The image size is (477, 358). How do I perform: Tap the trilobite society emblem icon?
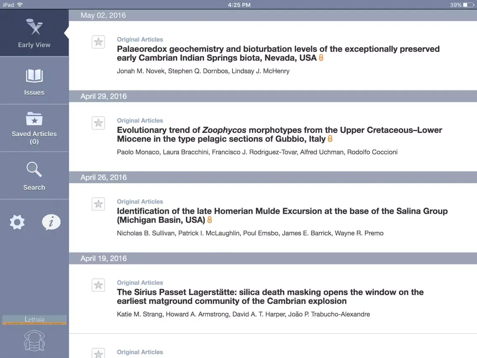[34, 341]
